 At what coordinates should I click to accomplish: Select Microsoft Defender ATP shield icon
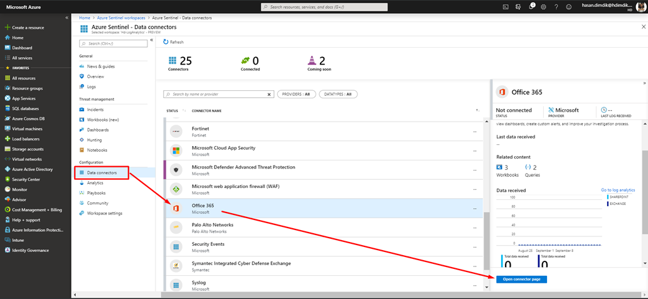(177, 170)
